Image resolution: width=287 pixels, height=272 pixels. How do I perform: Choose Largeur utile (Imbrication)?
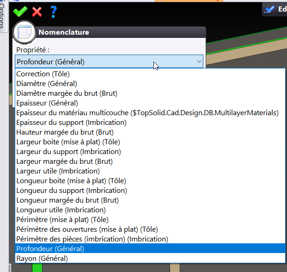[x=150, y=171]
